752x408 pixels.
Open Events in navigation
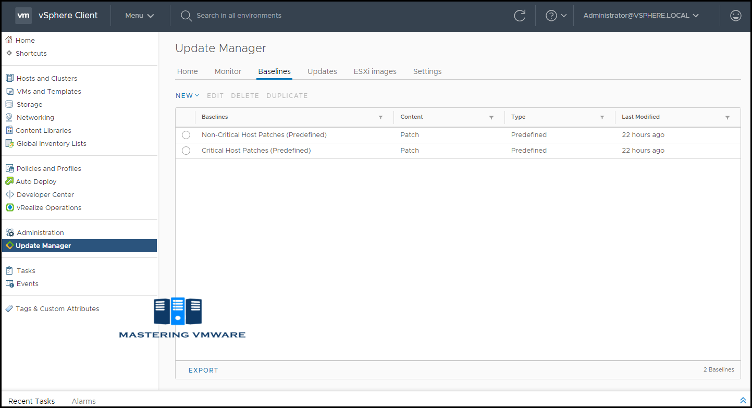(x=28, y=283)
